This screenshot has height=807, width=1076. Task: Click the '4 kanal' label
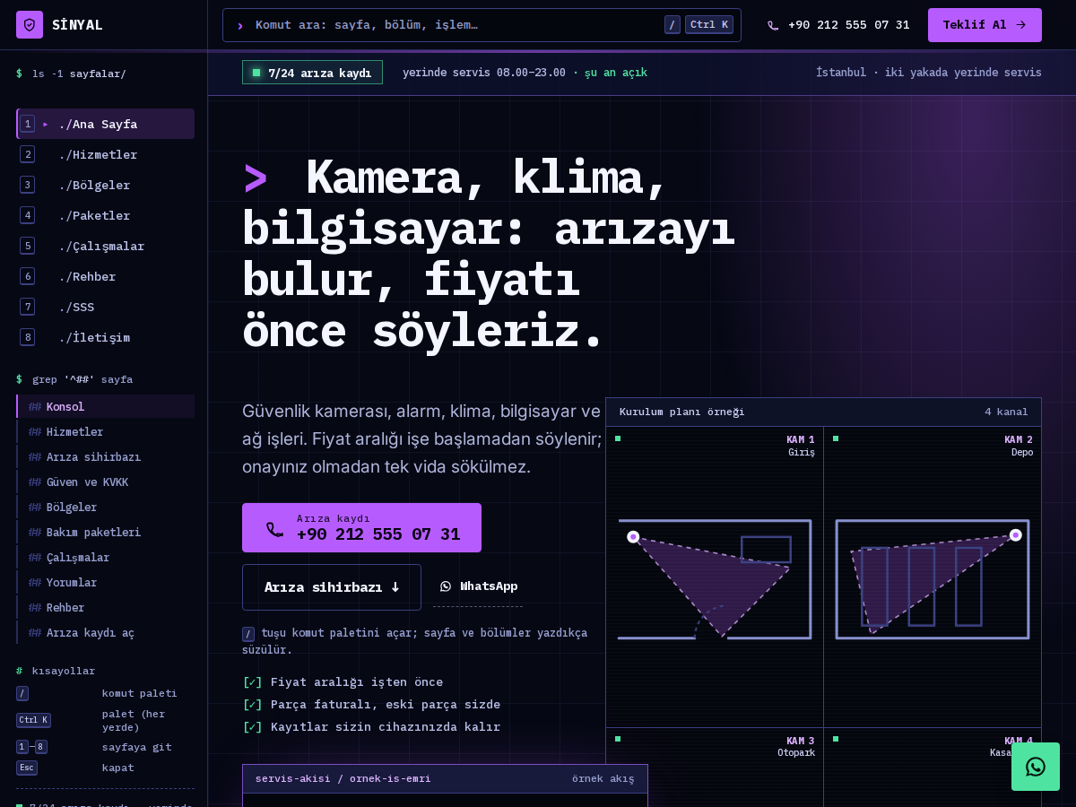[1006, 412]
